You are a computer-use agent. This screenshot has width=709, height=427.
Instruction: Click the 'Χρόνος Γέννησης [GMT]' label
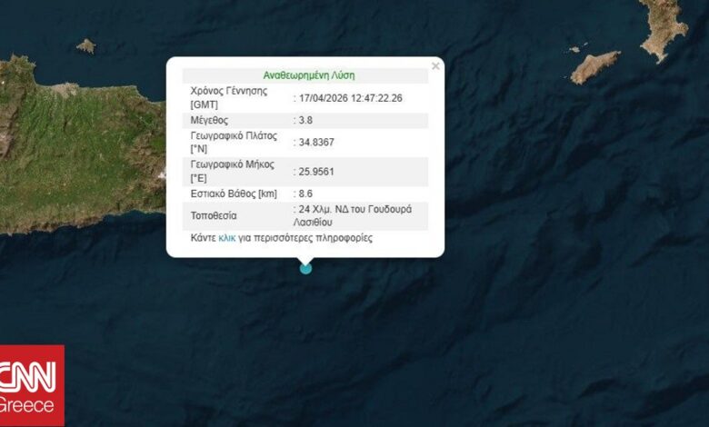pos(229,97)
